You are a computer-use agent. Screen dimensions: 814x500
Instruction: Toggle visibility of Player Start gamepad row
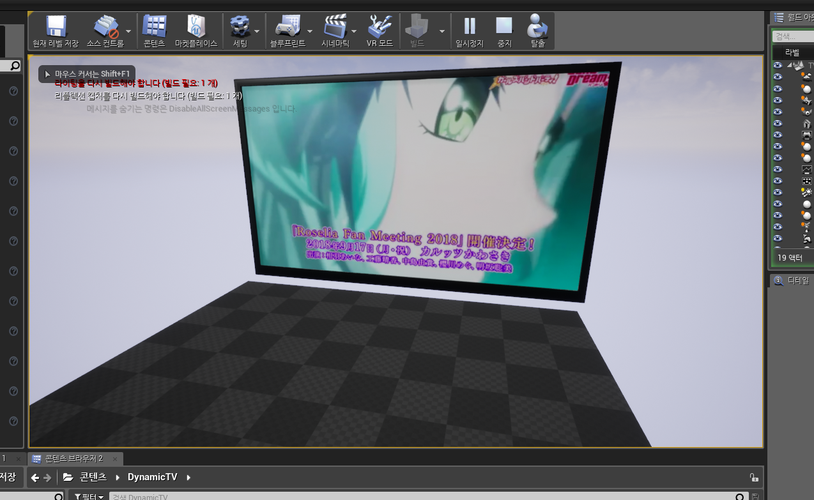tap(778, 135)
